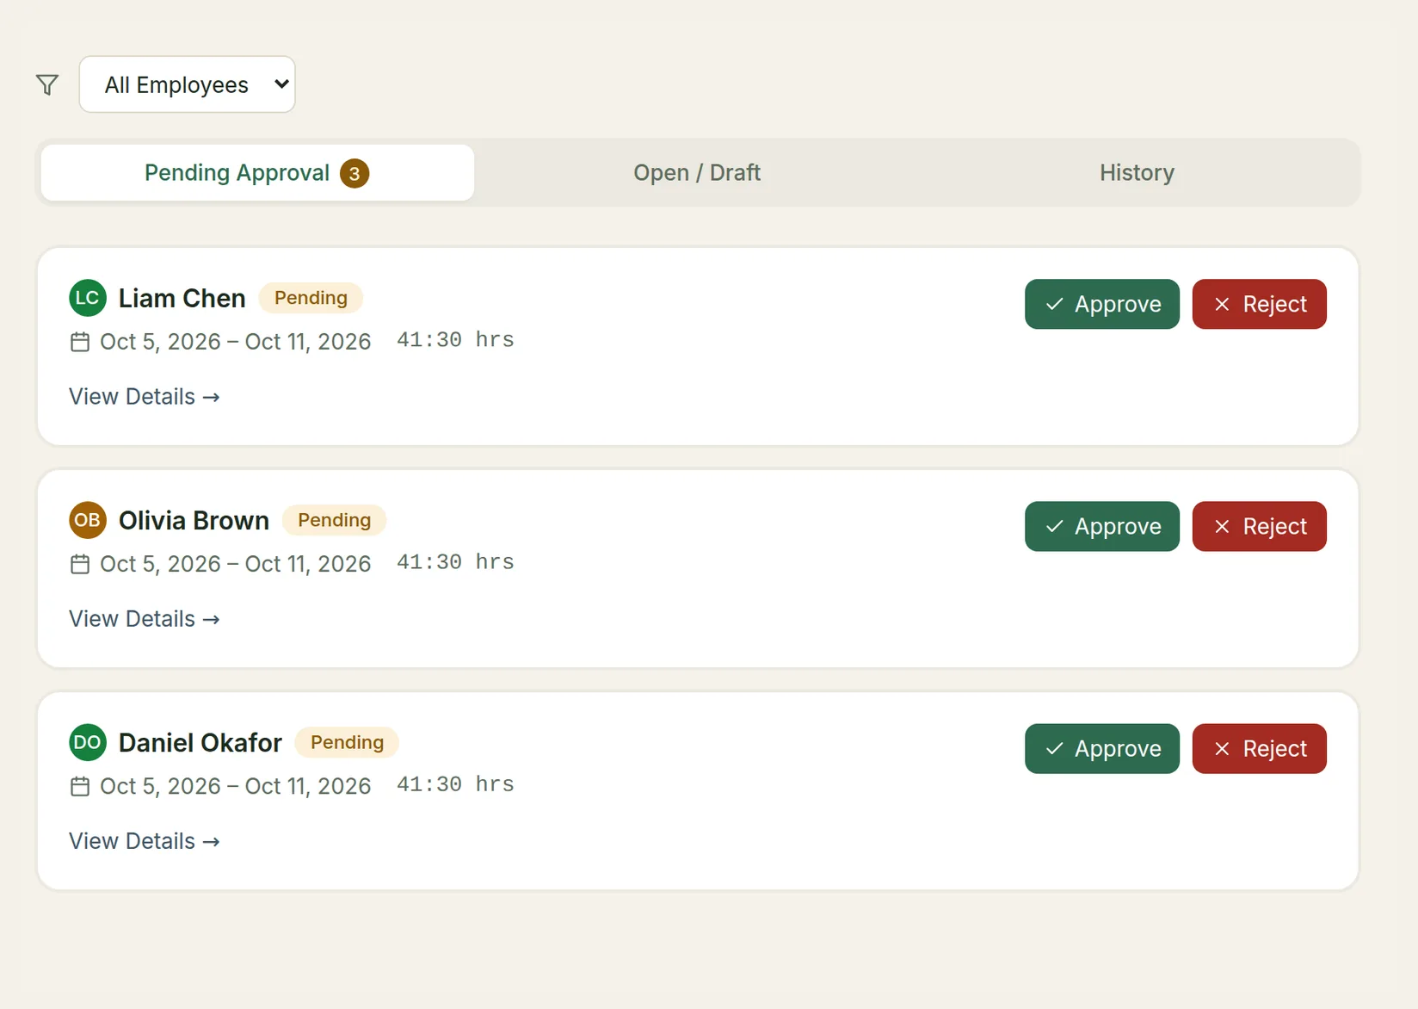Reject Daniel Okafor's timesheet

(x=1260, y=748)
